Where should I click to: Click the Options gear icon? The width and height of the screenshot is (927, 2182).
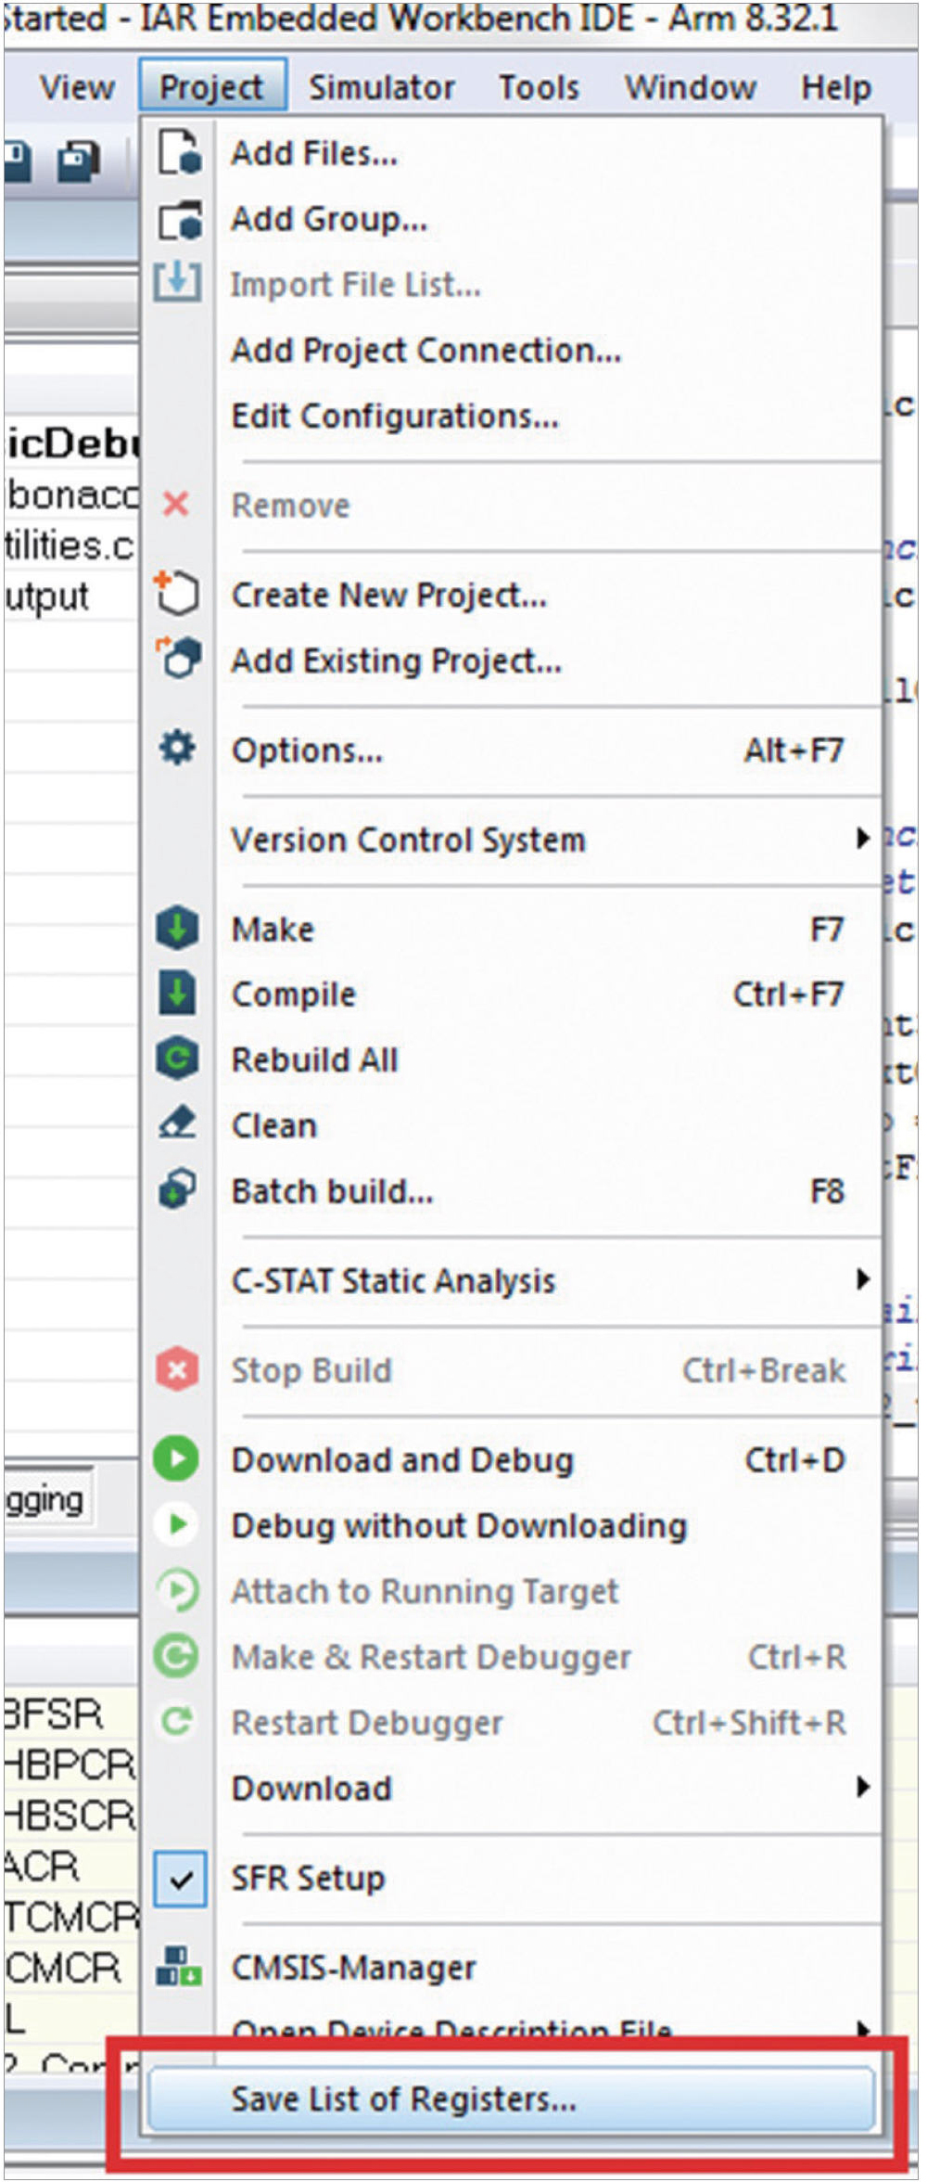pyautogui.click(x=177, y=748)
